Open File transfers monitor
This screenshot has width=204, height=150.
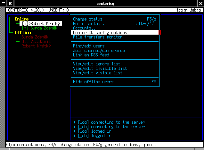coord(98,37)
